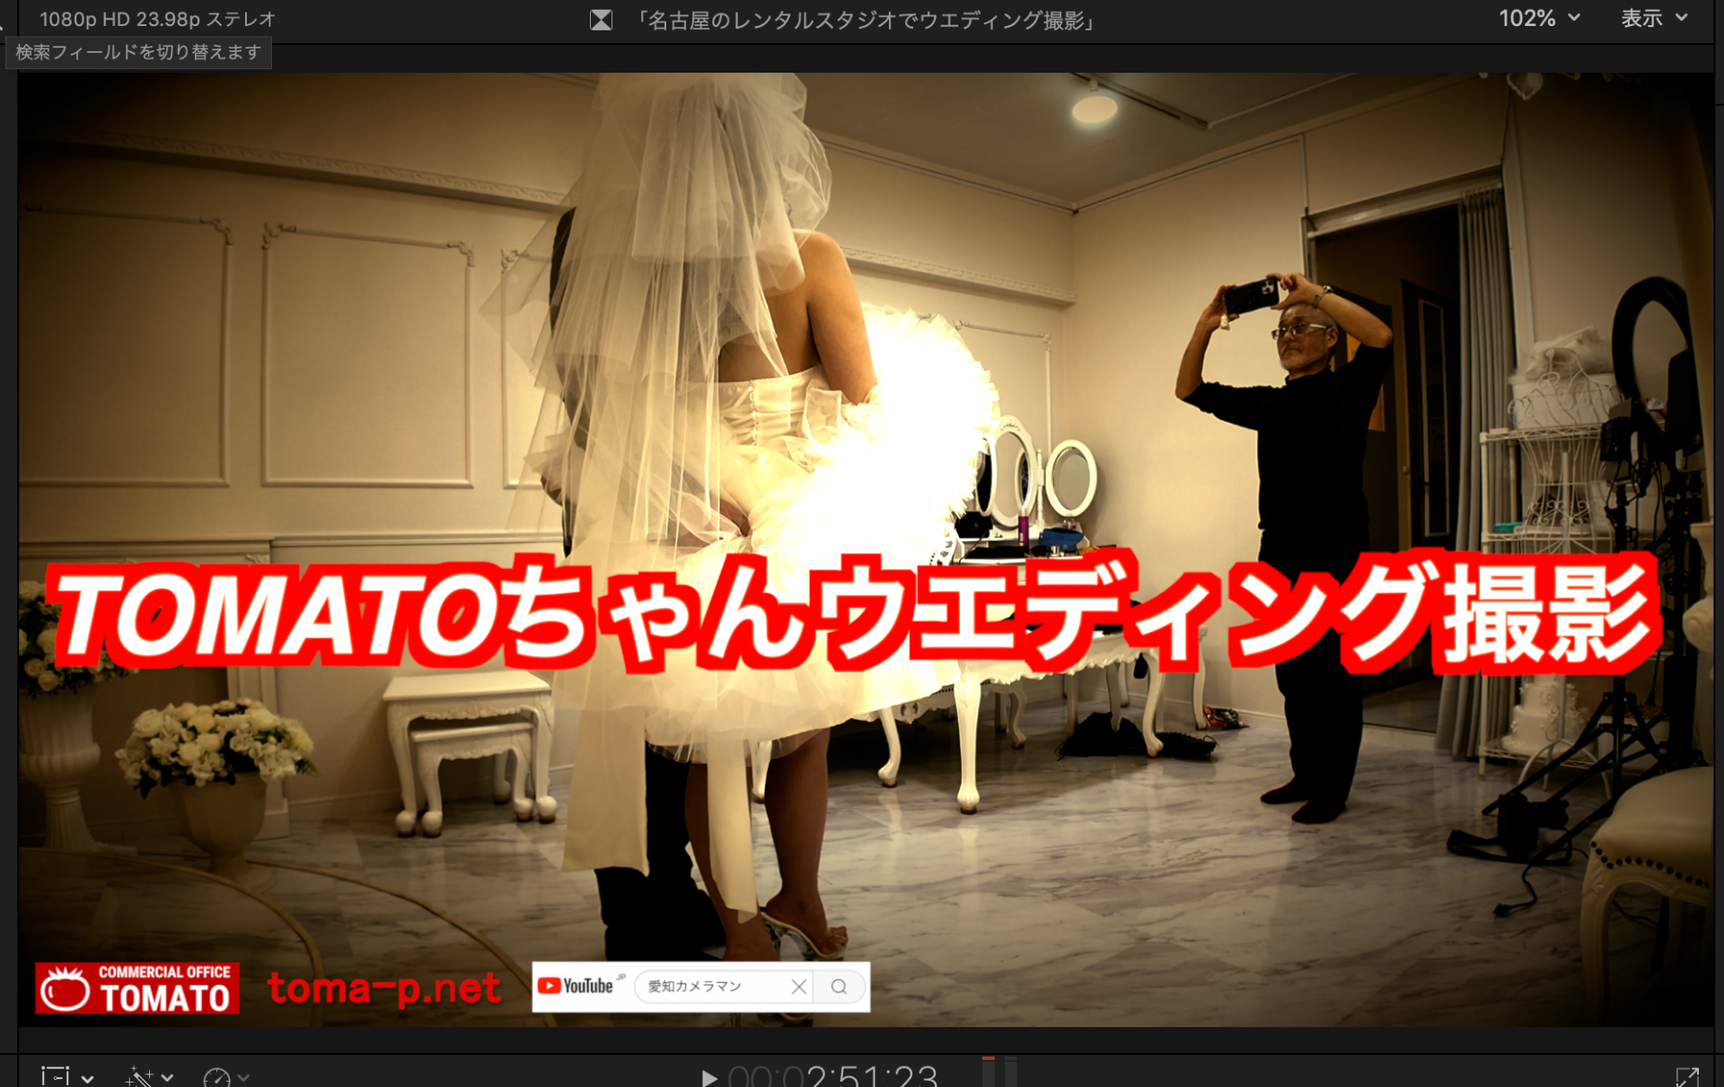Enter full screen with the diagonal arrows icon

coord(1687,1076)
